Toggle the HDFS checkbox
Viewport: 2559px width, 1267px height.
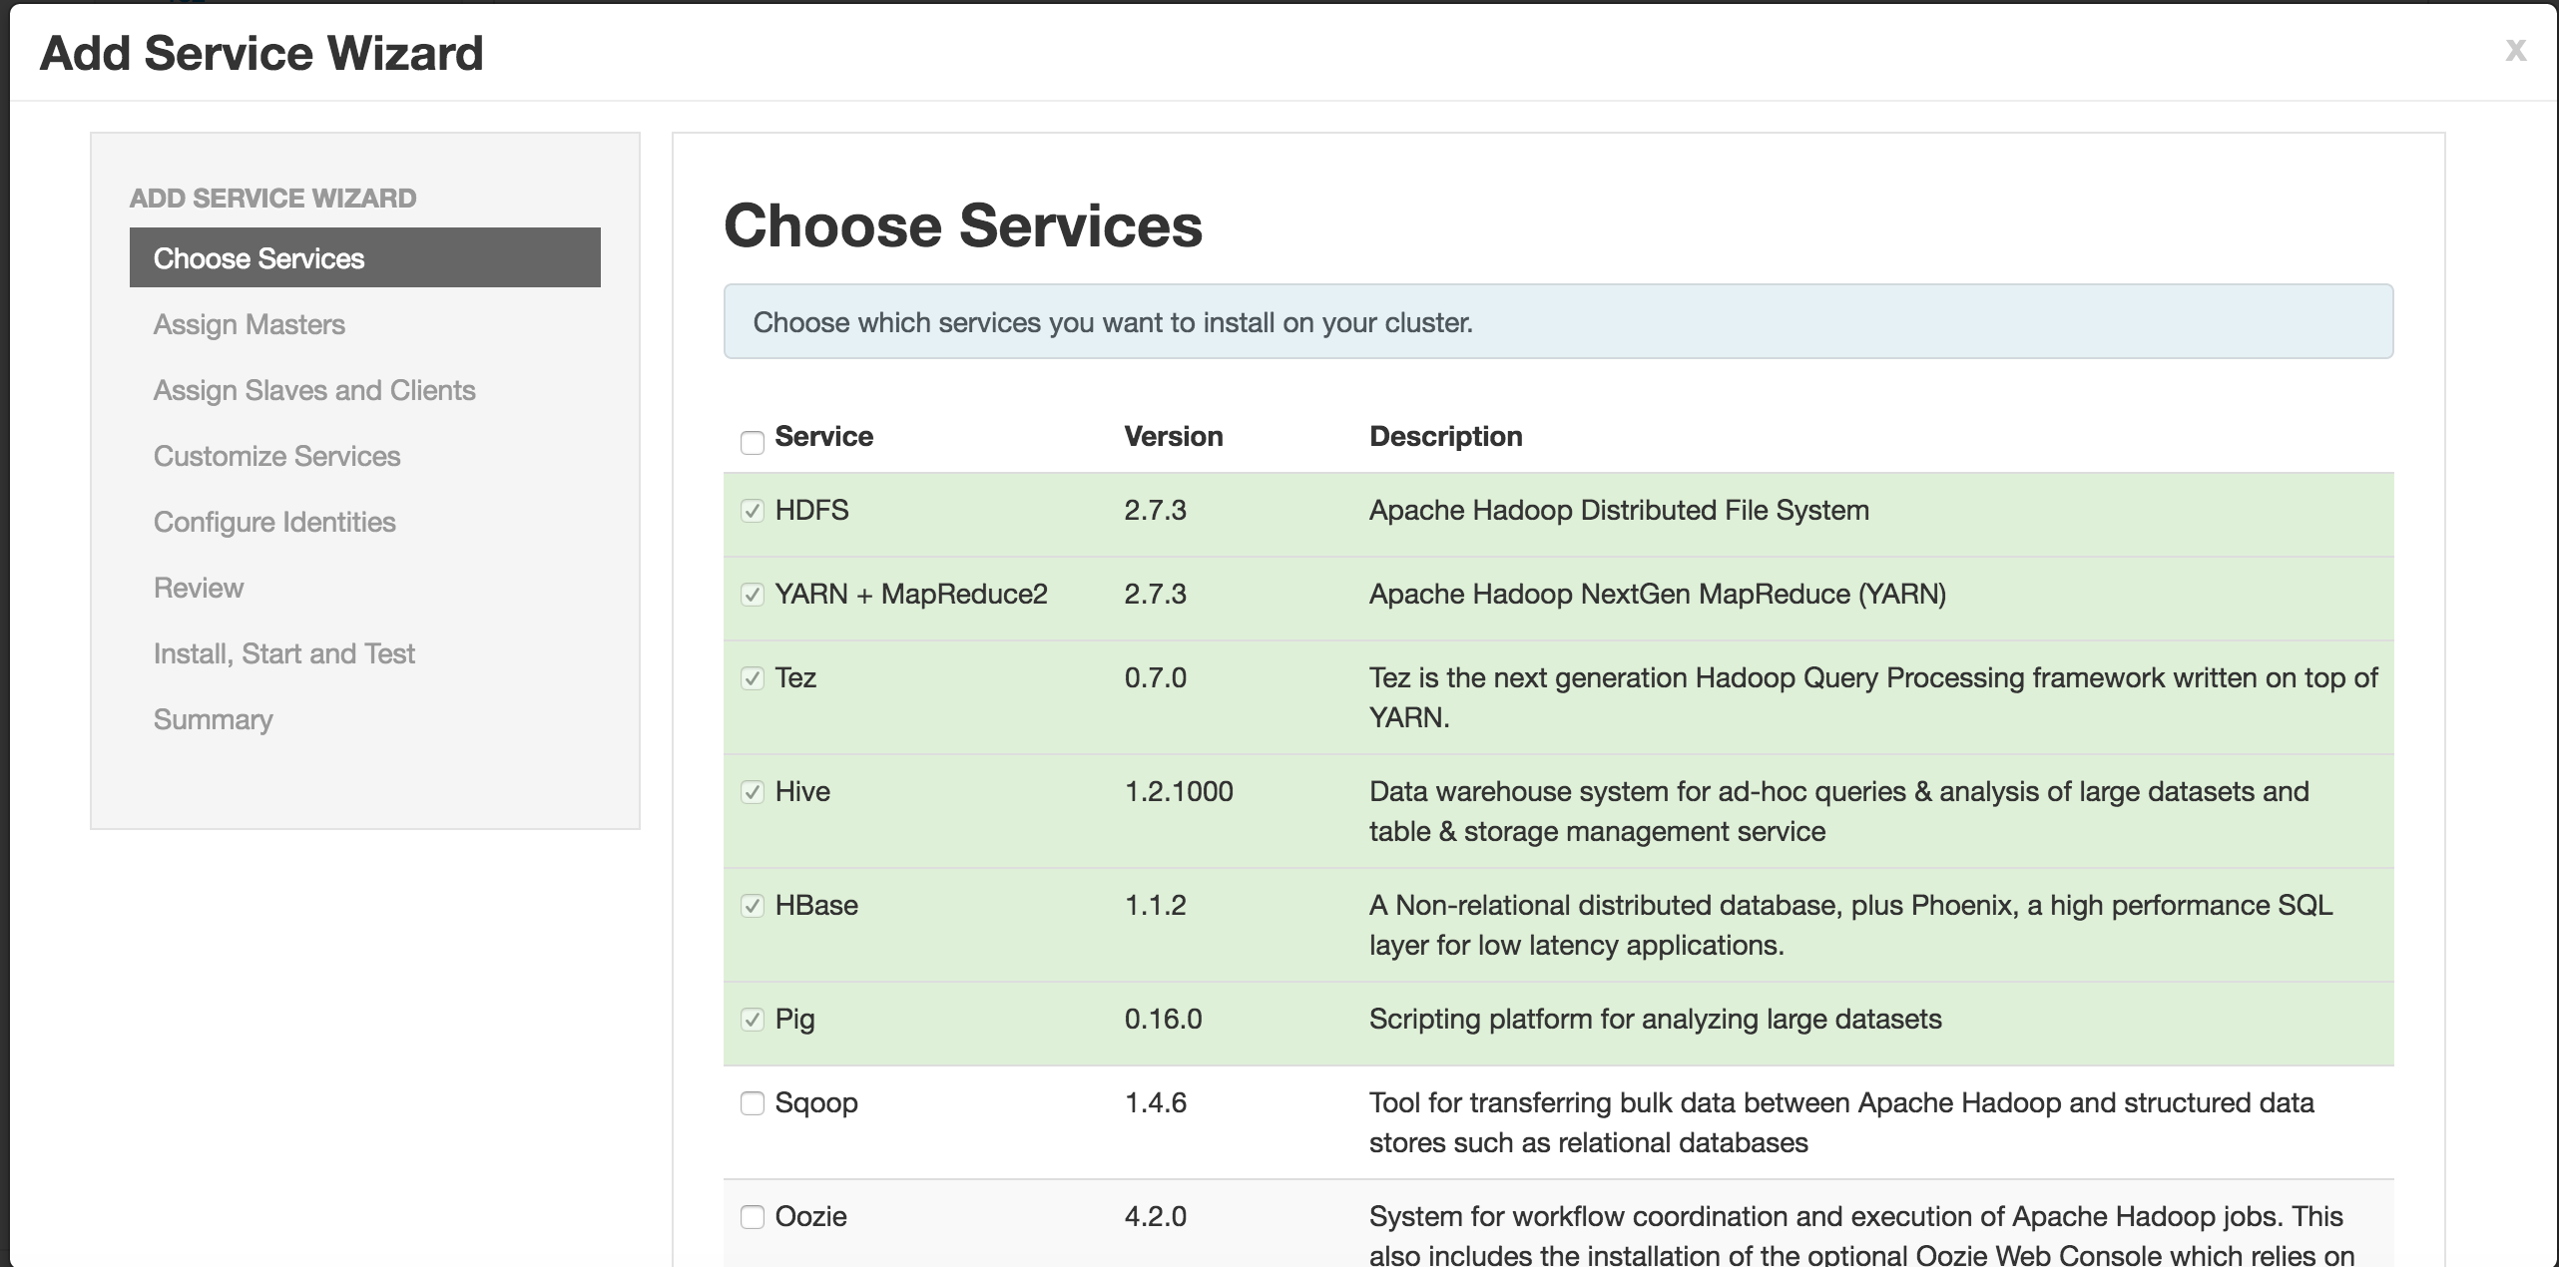pyautogui.click(x=753, y=511)
